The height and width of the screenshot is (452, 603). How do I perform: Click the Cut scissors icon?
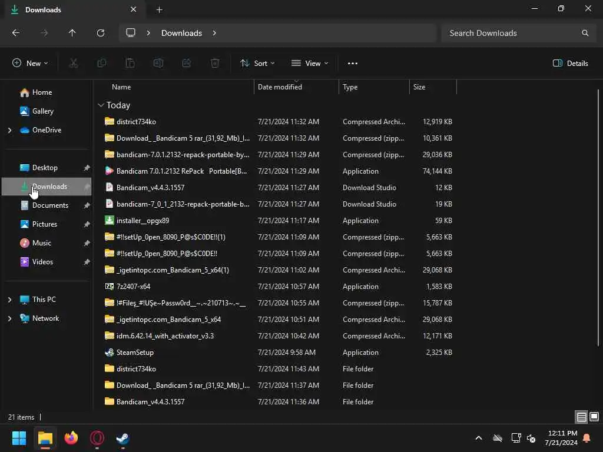pyautogui.click(x=74, y=64)
